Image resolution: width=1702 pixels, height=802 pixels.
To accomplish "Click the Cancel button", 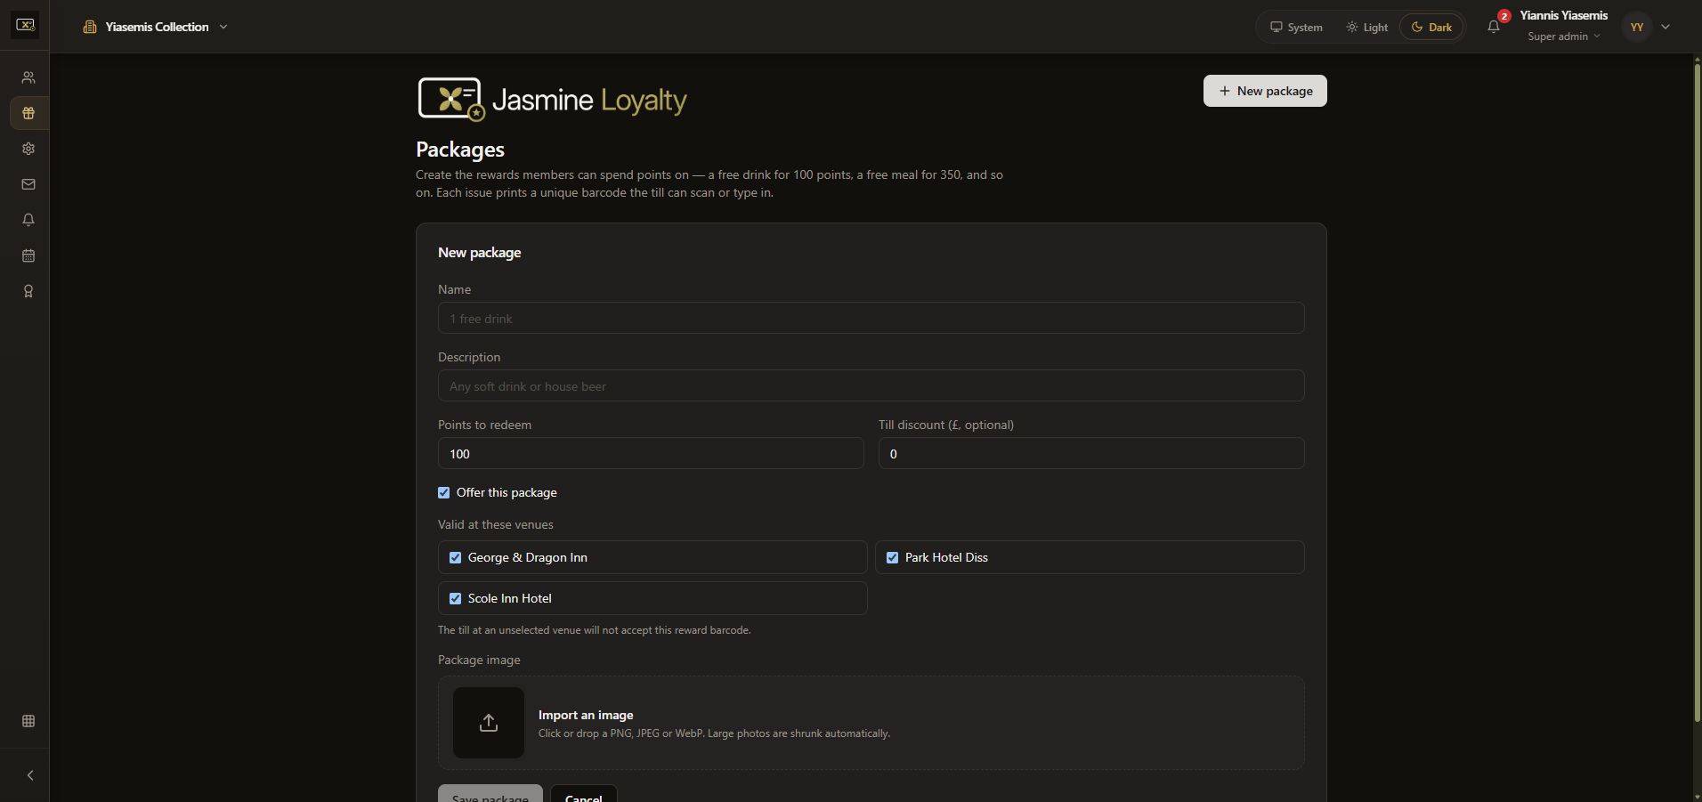I will (x=584, y=794).
